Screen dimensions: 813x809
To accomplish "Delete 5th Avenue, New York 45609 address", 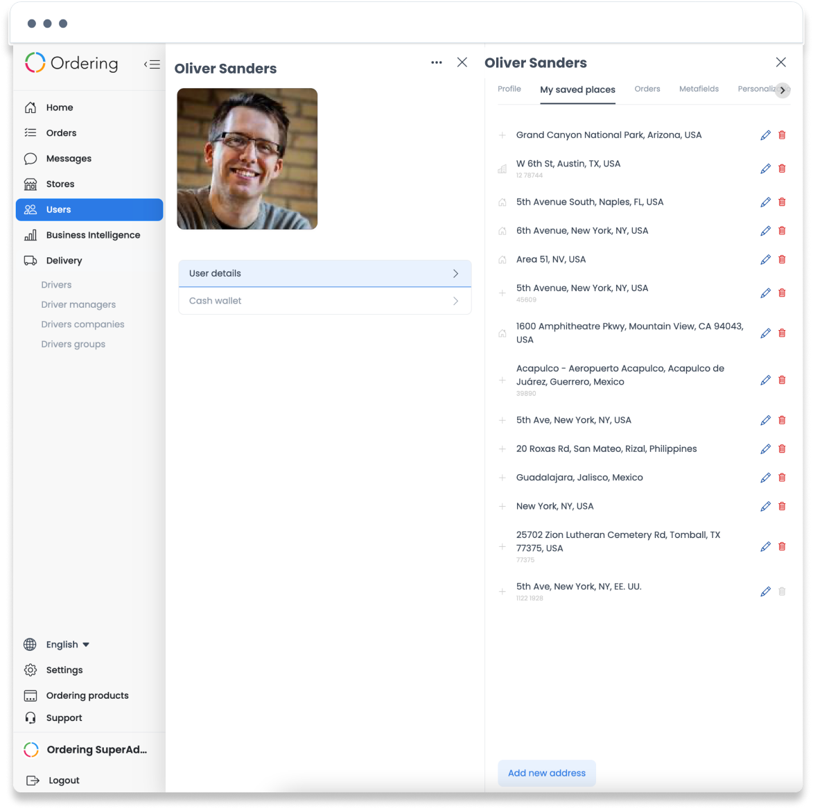I will coord(782,293).
